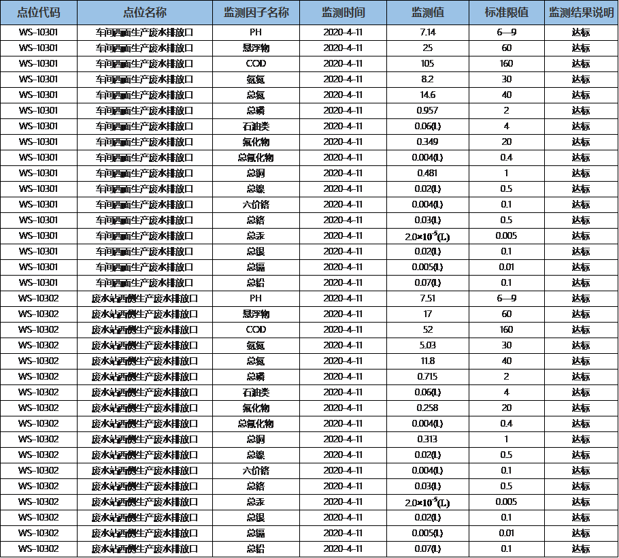
Task: Select the monitored value 7.14
Action: 428,33
